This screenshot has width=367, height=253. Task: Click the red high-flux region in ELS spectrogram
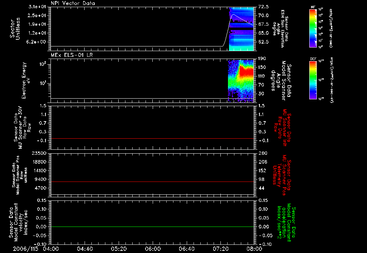pos(246,72)
